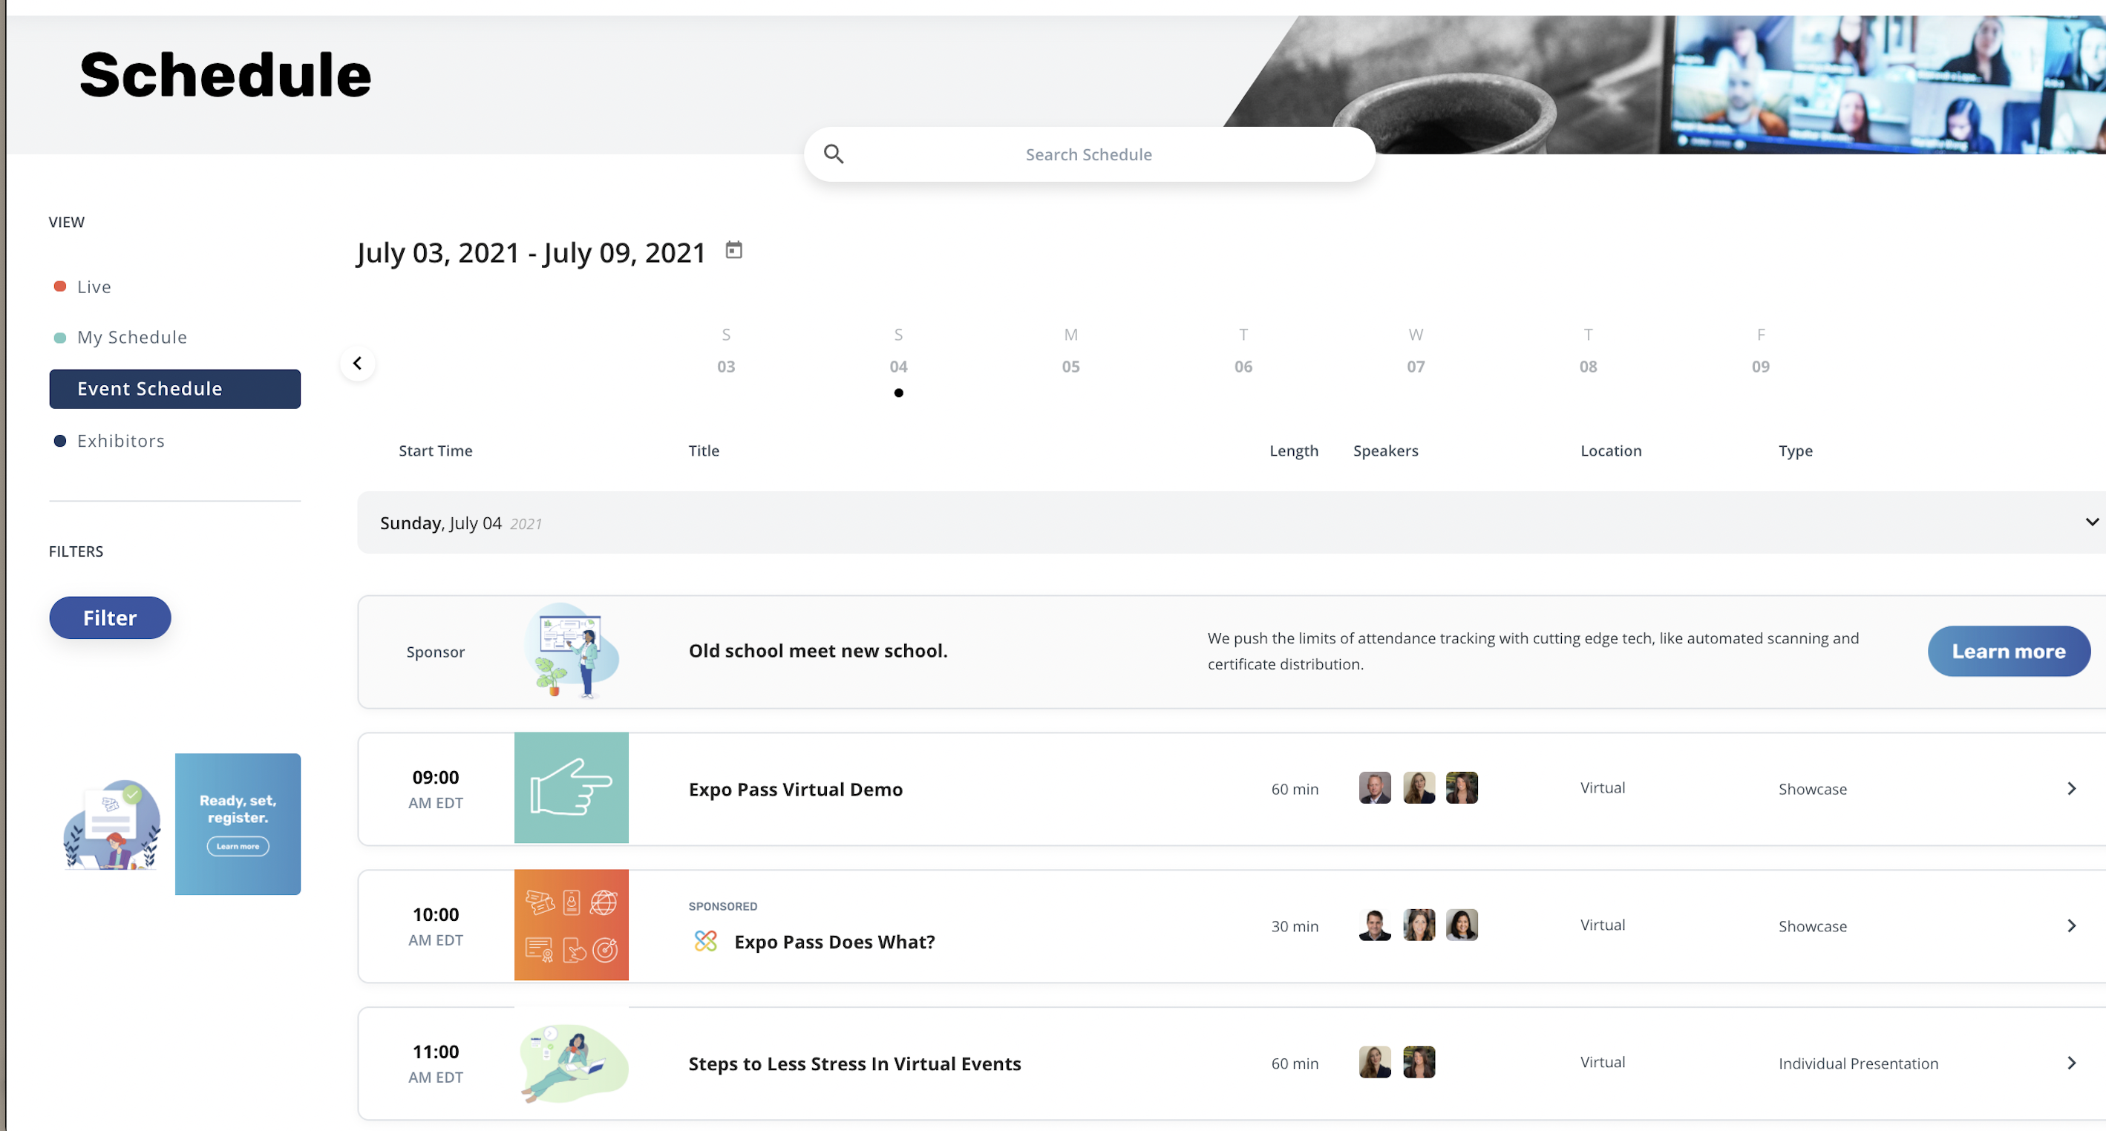This screenshot has width=2106, height=1131.
Task: Click the pointing hand thumbnail for the Expo Pass Virtual Demo
Action: (571, 788)
